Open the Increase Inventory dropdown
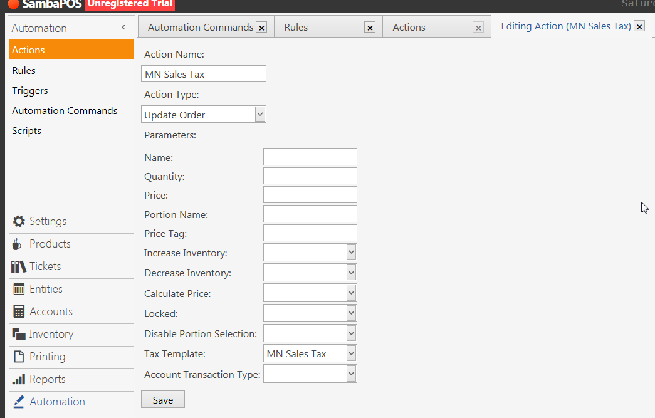 (351, 253)
